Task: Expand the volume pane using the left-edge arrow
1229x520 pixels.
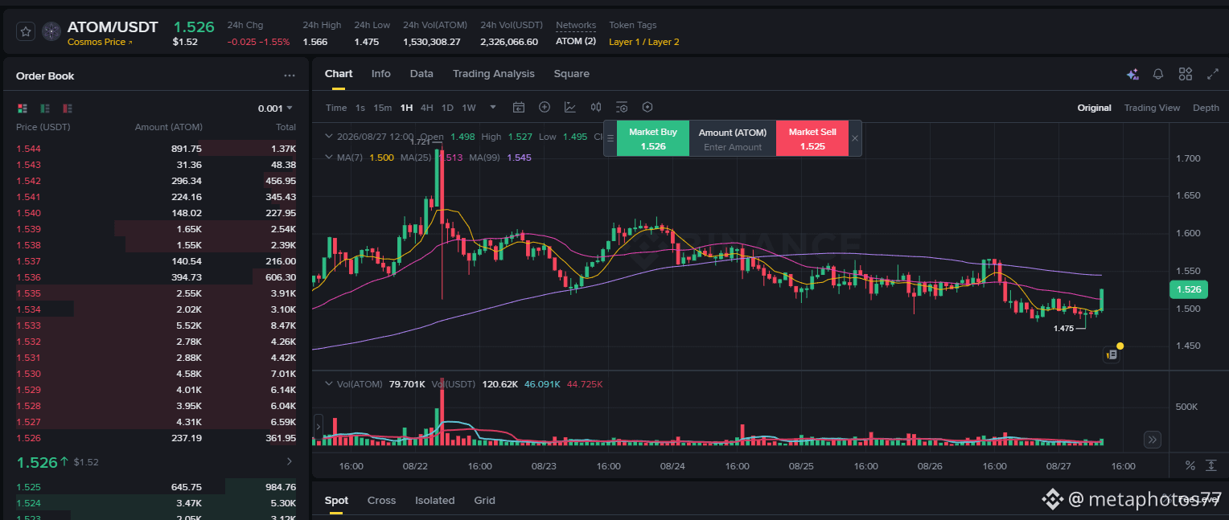Action: (318, 425)
